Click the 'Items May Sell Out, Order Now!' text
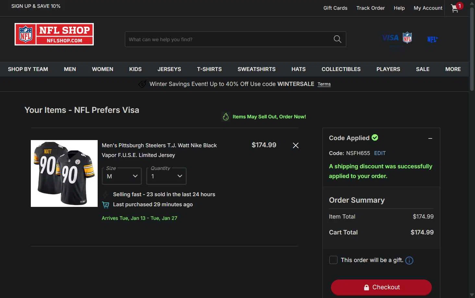Screen dimensions: 475x298 pos(269,117)
